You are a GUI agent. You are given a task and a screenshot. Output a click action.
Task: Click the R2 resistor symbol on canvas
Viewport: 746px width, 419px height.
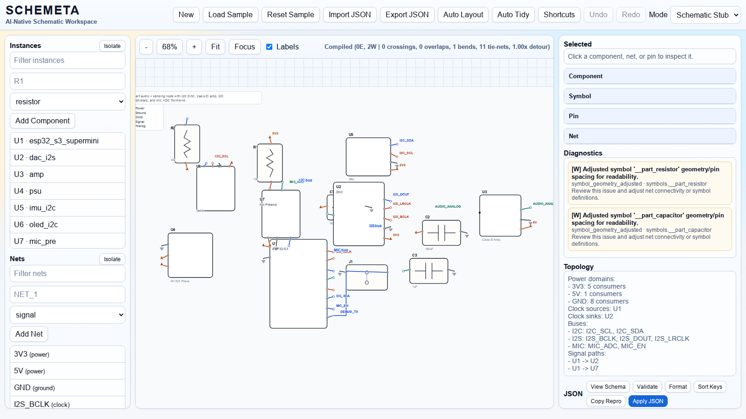[187, 144]
